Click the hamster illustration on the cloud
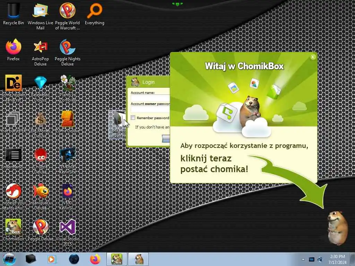Screen dimensions: 355x266 (x=250, y=112)
